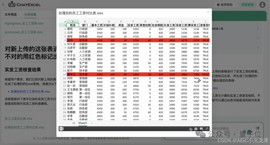270x145 pixels.
Task: Open highlighted_员工工资表.xlsx file link
Action: tap(24, 24)
